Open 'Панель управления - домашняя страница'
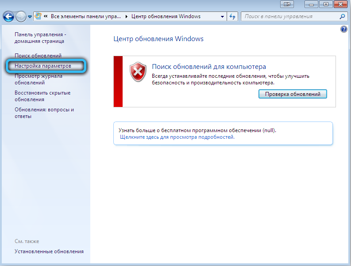 point(40,38)
